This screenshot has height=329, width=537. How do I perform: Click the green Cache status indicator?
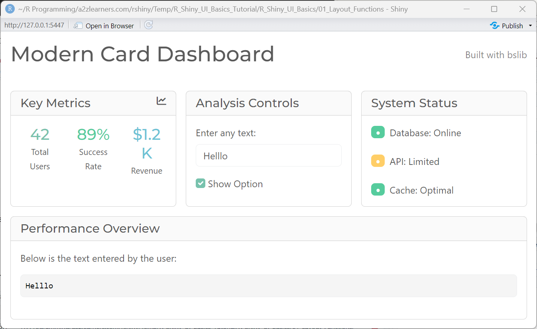378,190
